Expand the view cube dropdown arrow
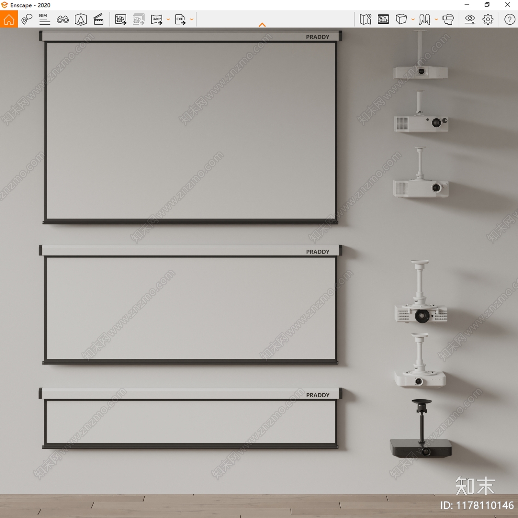Image resolution: width=518 pixels, height=518 pixels. click(x=413, y=19)
